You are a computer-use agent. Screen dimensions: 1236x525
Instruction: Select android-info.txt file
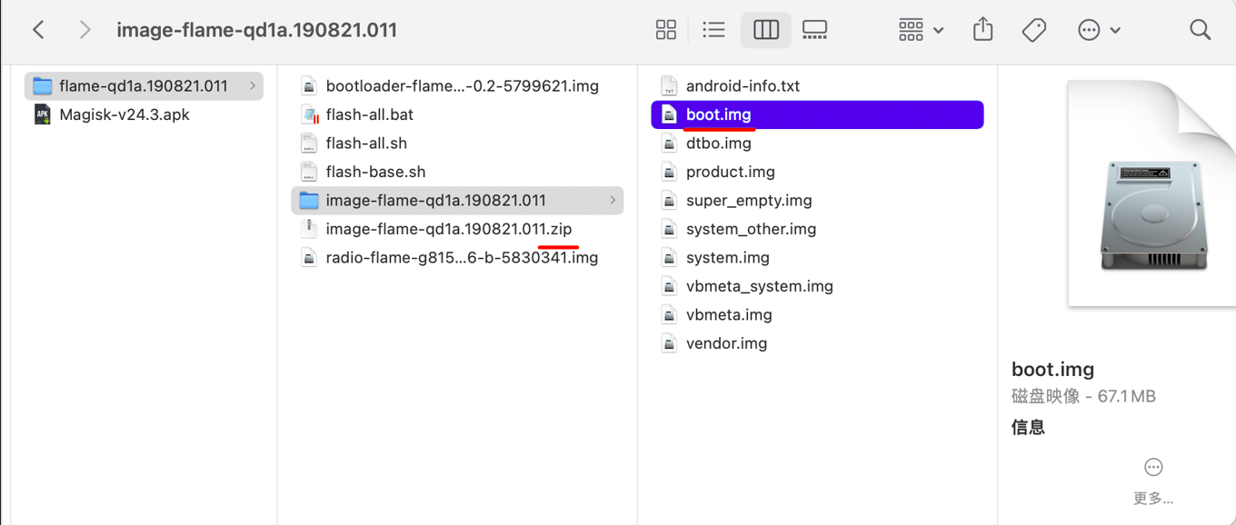(x=743, y=86)
